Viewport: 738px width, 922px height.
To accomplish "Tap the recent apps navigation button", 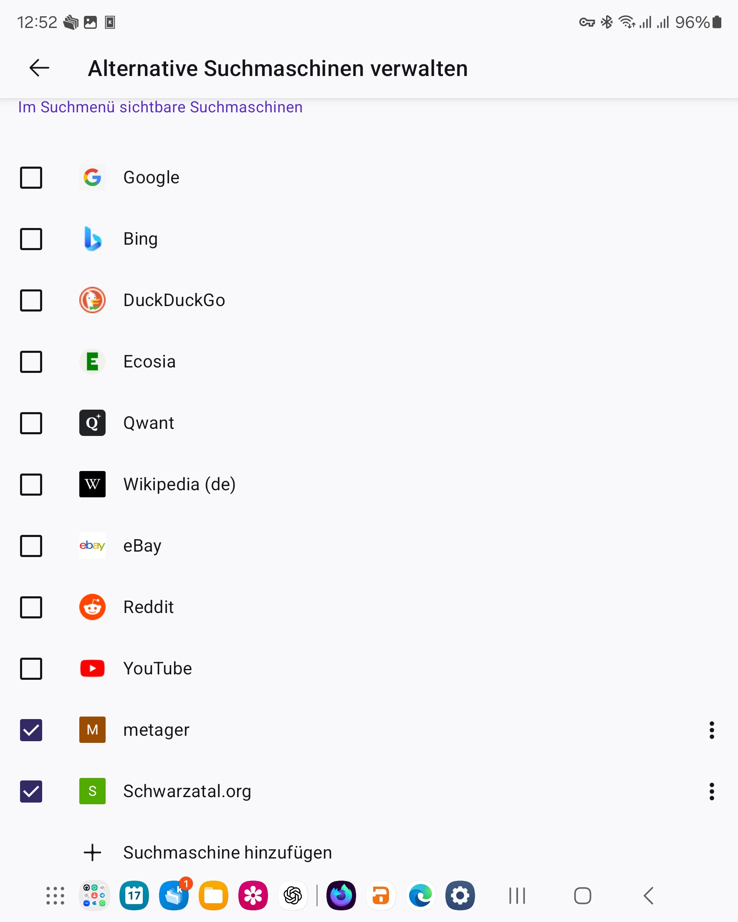I will (x=517, y=896).
